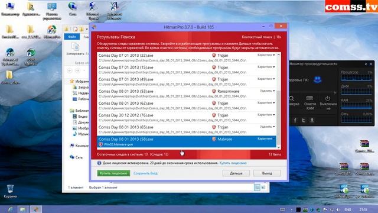
Task: Click results list scrollbar down arrow
Action: 279,147
